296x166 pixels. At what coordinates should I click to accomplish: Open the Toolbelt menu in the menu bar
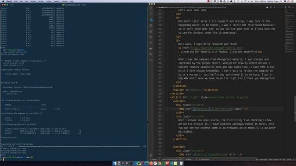[56, 1]
